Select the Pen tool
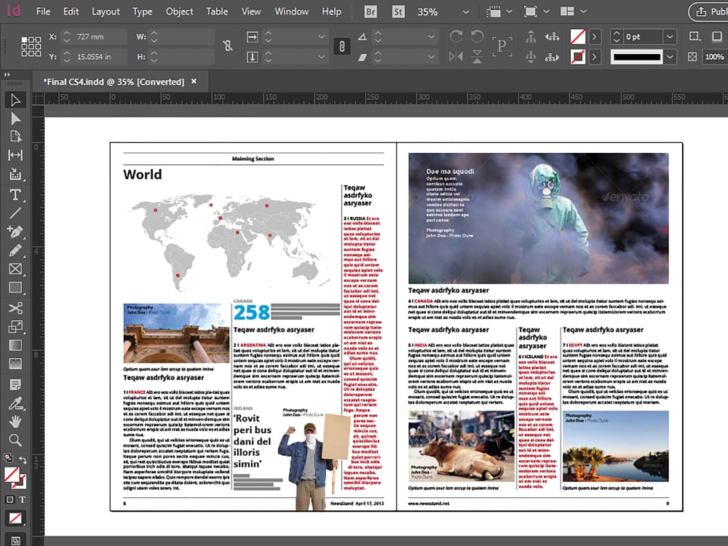 tap(16, 231)
